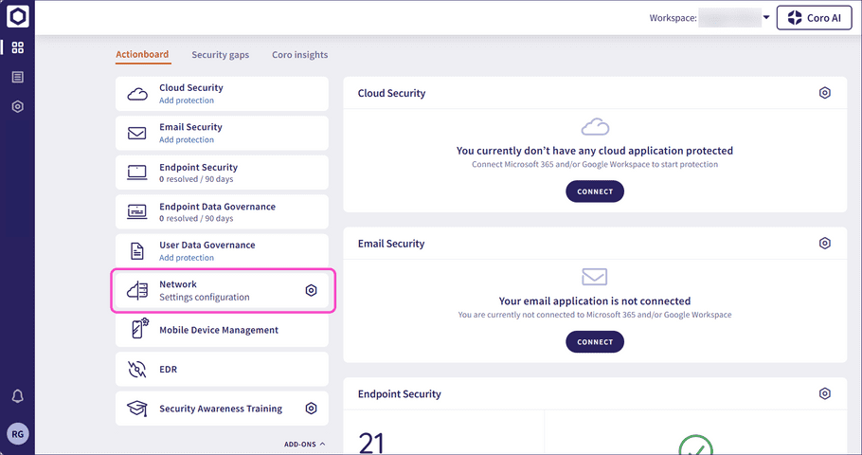
Task: Collapse the ADD-ONS section
Action: tap(305, 444)
